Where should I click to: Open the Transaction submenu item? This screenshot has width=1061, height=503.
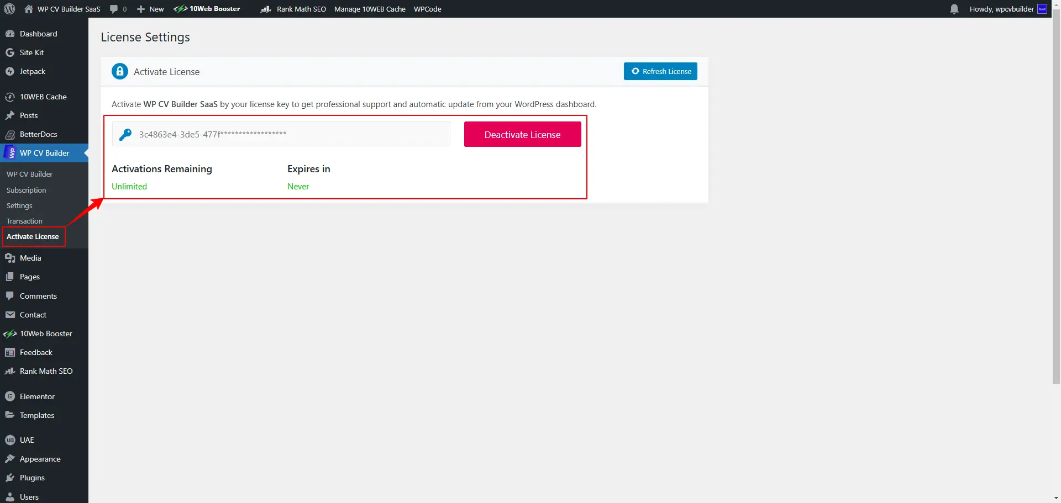coord(24,221)
